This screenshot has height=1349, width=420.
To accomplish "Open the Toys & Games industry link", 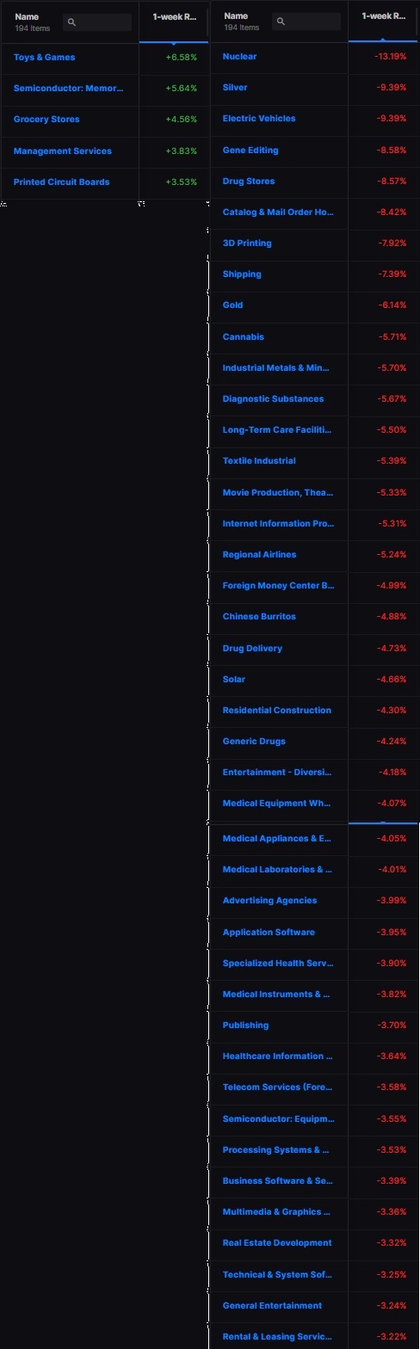I will [44, 58].
